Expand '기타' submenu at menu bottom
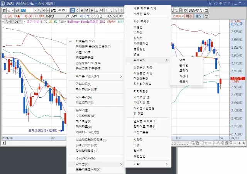The height and width of the screenshot is (174, 247). pyautogui.click(x=147, y=164)
